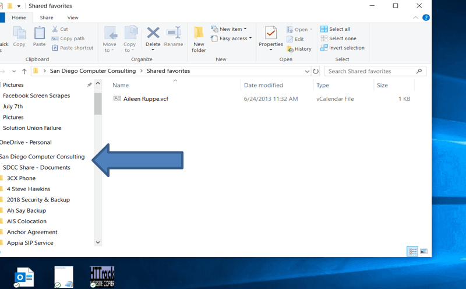Open Solution Union Failure folder
466x289 pixels.
pyautogui.click(x=32, y=128)
